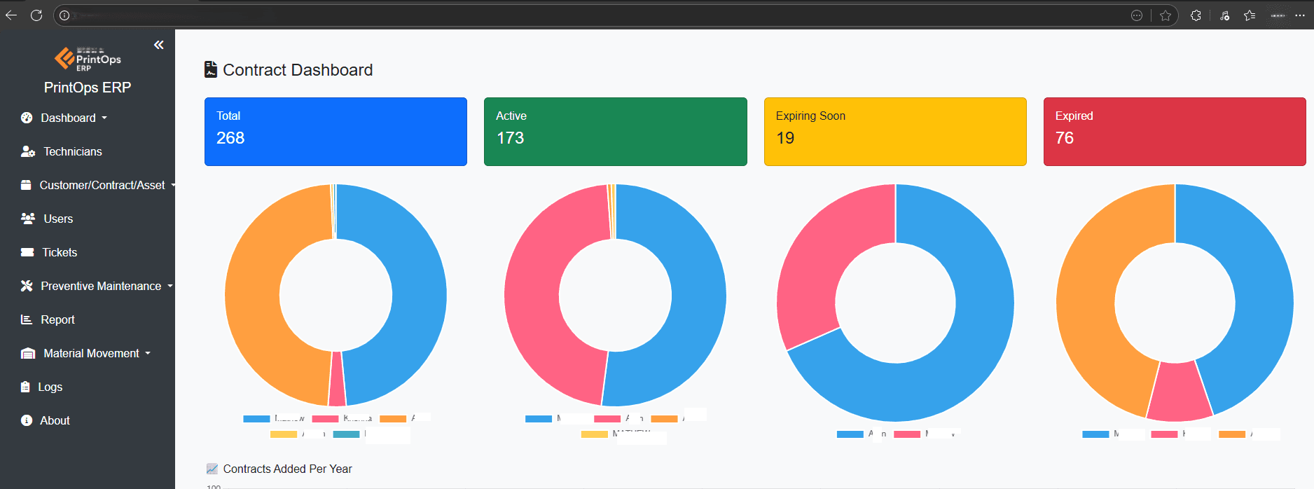Click the Tickets icon in sidebar
1314x489 pixels.
click(x=27, y=252)
